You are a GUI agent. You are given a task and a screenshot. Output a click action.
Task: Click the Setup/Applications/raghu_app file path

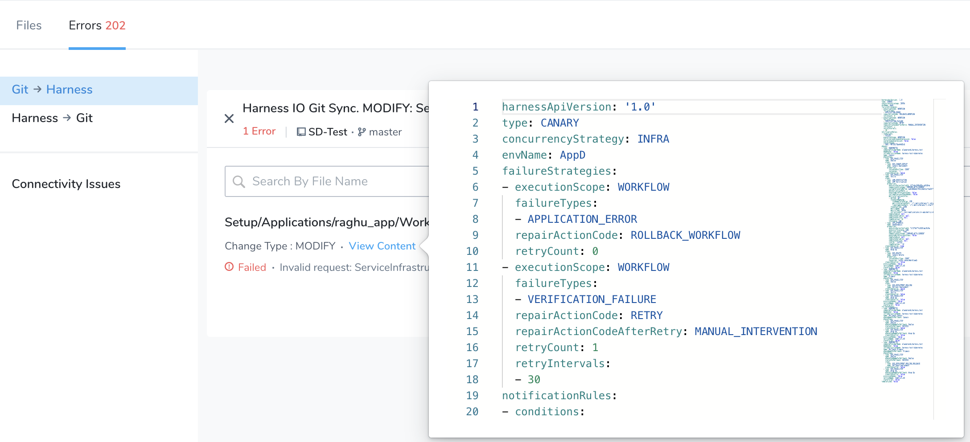pyautogui.click(x=327, y=222)
